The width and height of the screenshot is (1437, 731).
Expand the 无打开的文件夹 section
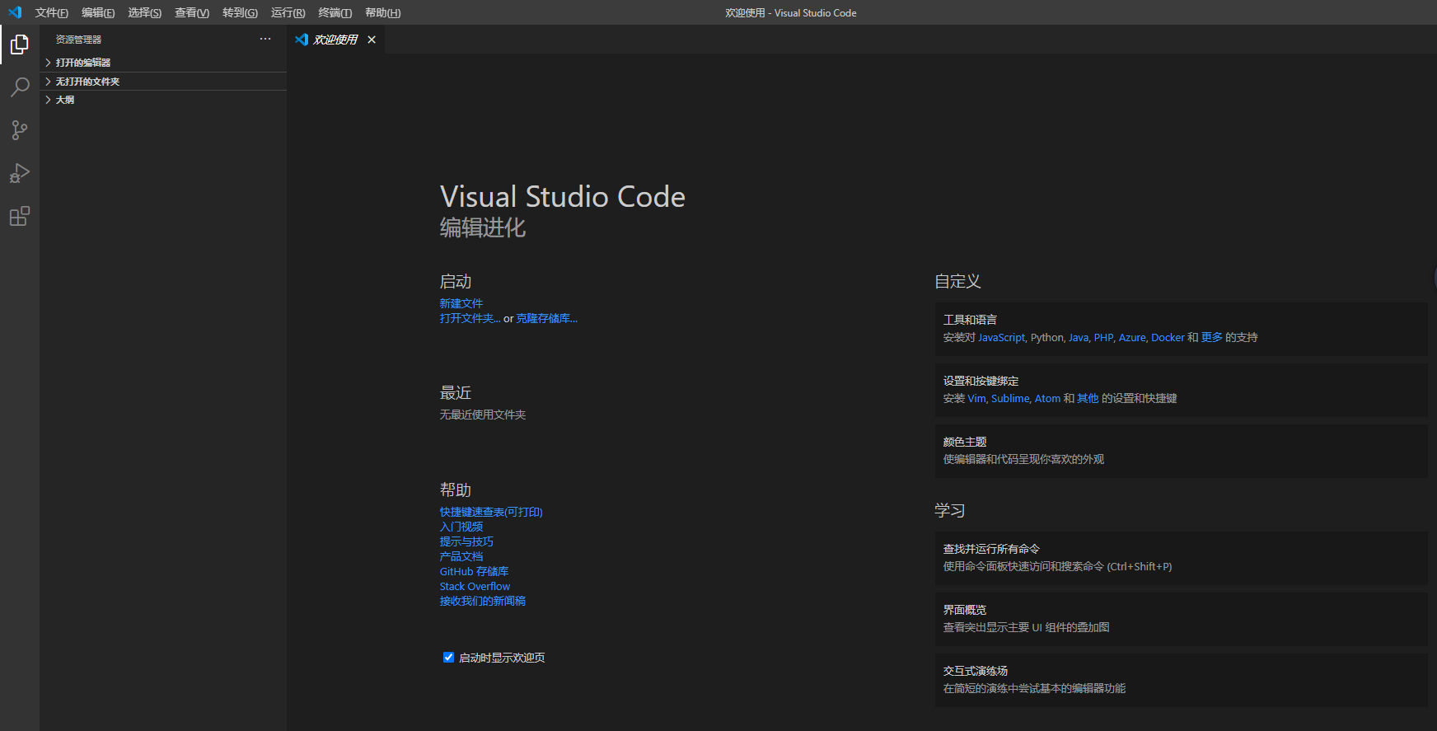[x=163, y=82]
